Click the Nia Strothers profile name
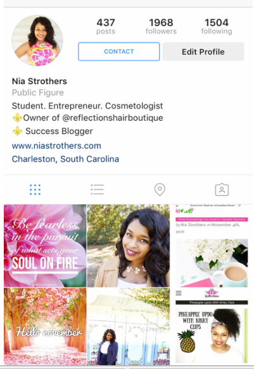 [x=39, y=81]
